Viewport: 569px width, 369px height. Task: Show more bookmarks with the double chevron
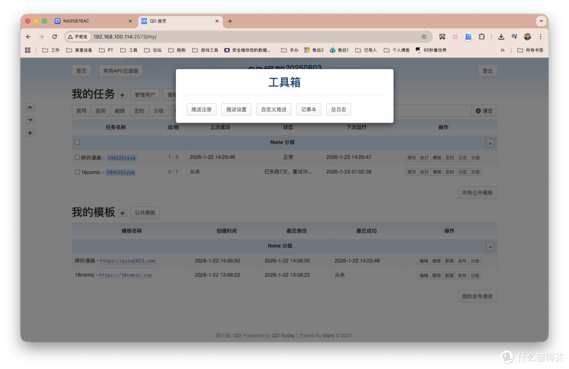point(503,50)
